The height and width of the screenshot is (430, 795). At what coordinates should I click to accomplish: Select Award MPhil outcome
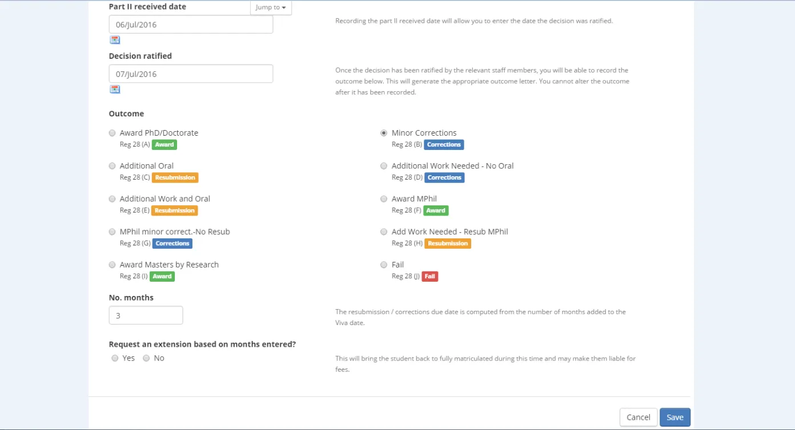click(x=384, y=199)
